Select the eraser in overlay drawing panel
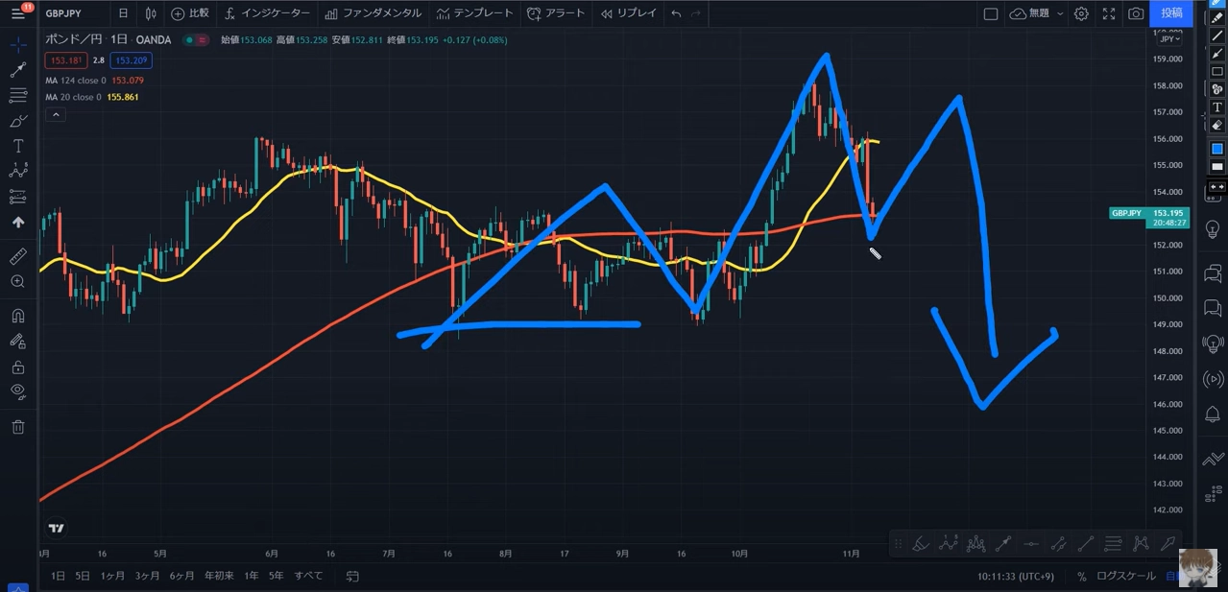Screen dimensions: 1228x592 [x=1216, y=125]
